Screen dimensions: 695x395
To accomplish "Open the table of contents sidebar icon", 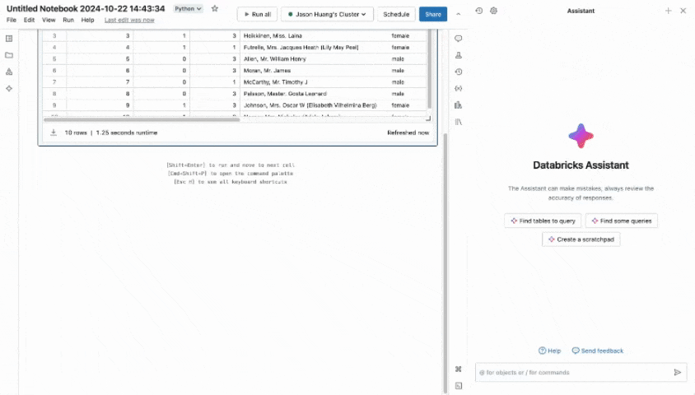I will (x=9, y=39).
